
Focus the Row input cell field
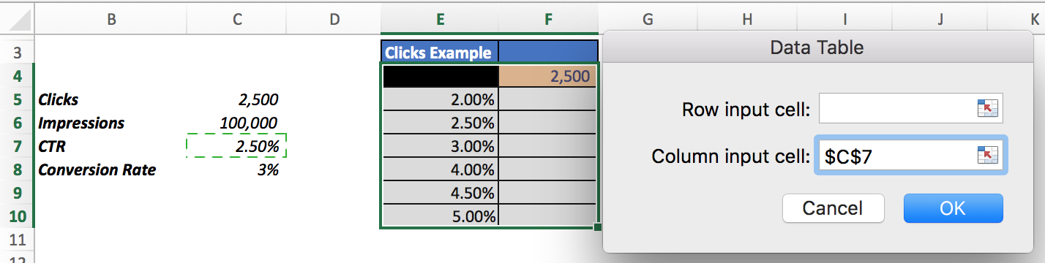click(910, 110)
